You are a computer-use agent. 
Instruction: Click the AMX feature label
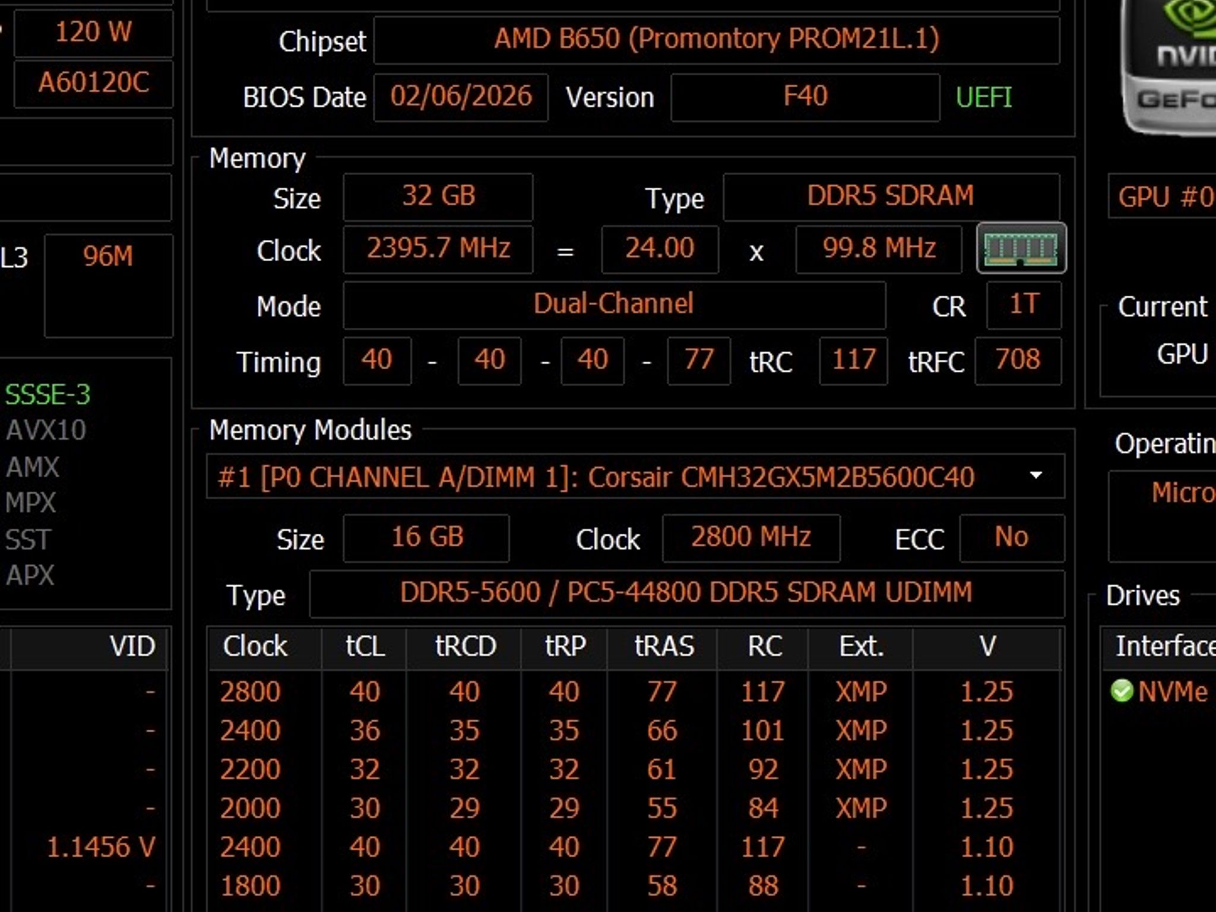click(32, 467)
